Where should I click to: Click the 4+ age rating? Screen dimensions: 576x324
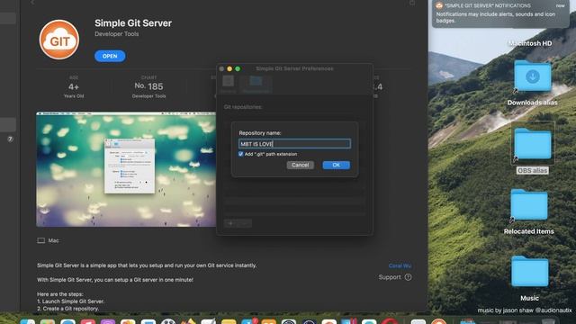tap(74, 87)
